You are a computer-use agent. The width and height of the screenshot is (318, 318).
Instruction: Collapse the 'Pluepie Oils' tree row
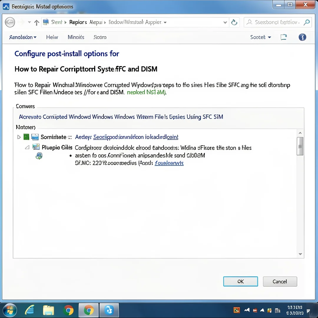tap(27, 147)
